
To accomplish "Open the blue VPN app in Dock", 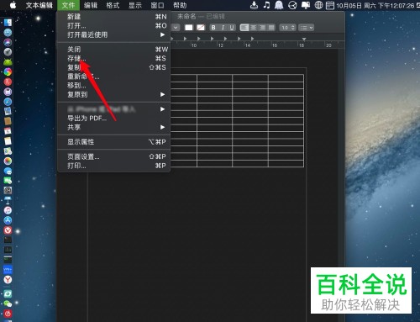I will pyautogui.click(x=8, y=270).
